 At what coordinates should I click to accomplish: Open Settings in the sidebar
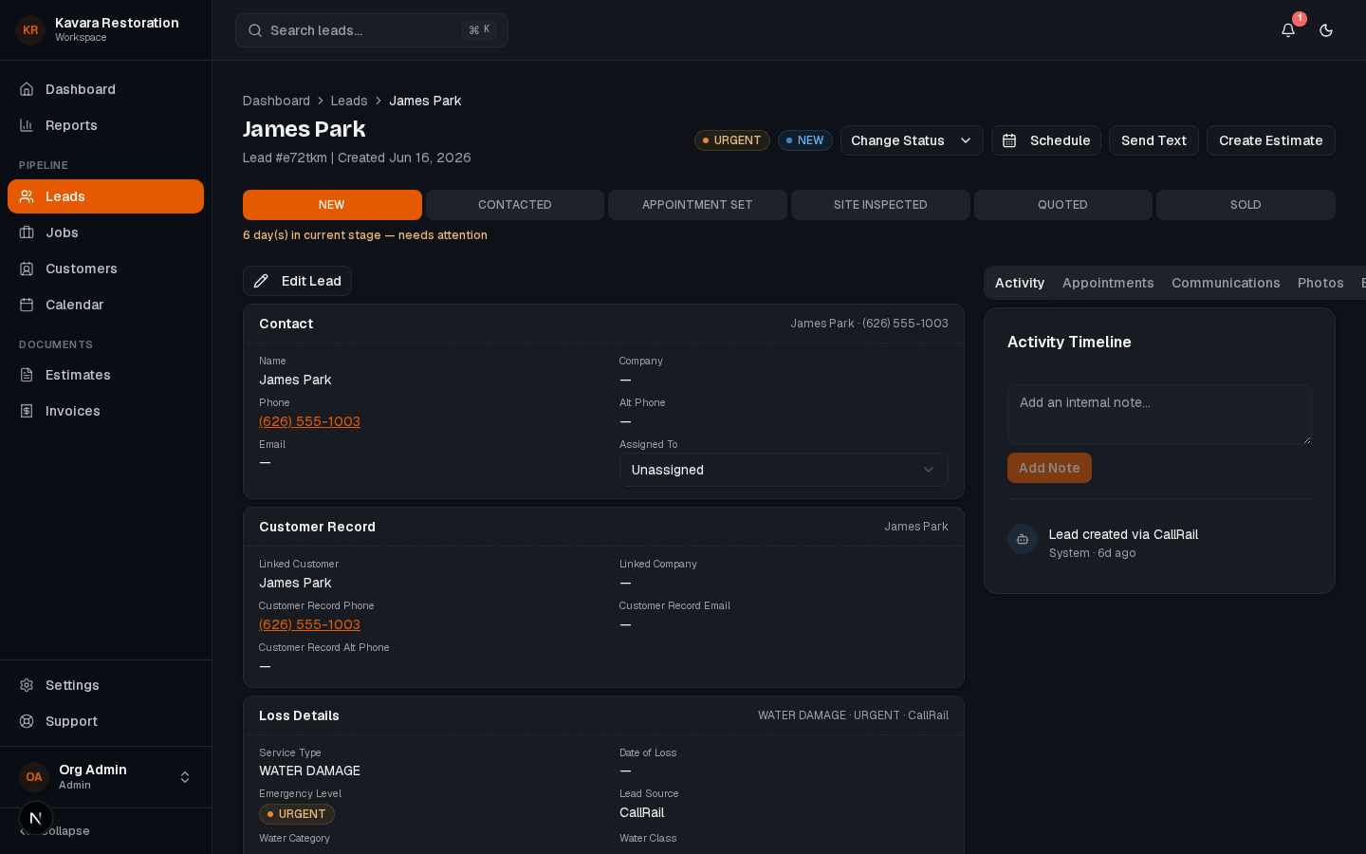coord(105,685)
